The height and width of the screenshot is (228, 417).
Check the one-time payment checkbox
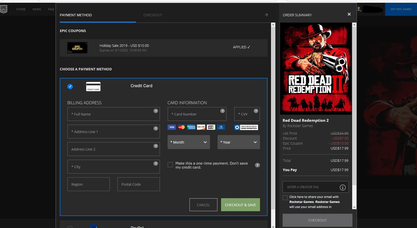pos(170,165)
